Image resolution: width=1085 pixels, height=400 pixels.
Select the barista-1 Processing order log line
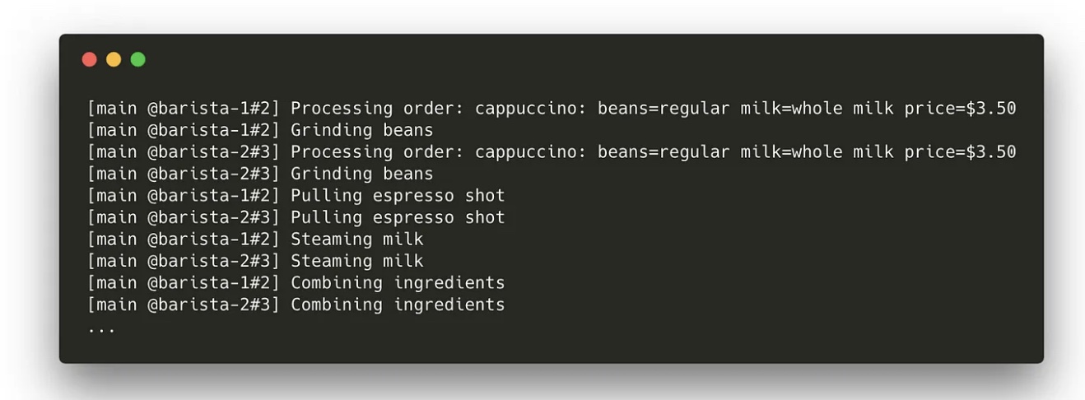tap(552, 109)
